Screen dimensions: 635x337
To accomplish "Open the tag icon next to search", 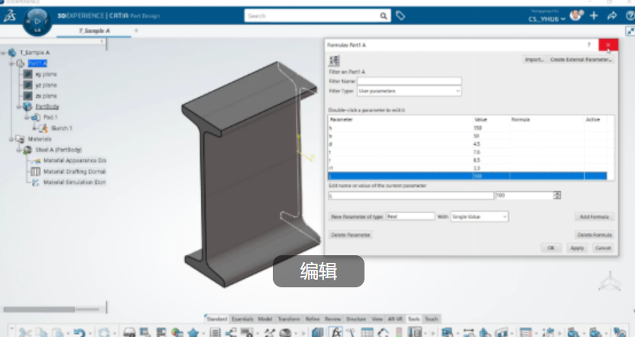I will tap(400, 16).
